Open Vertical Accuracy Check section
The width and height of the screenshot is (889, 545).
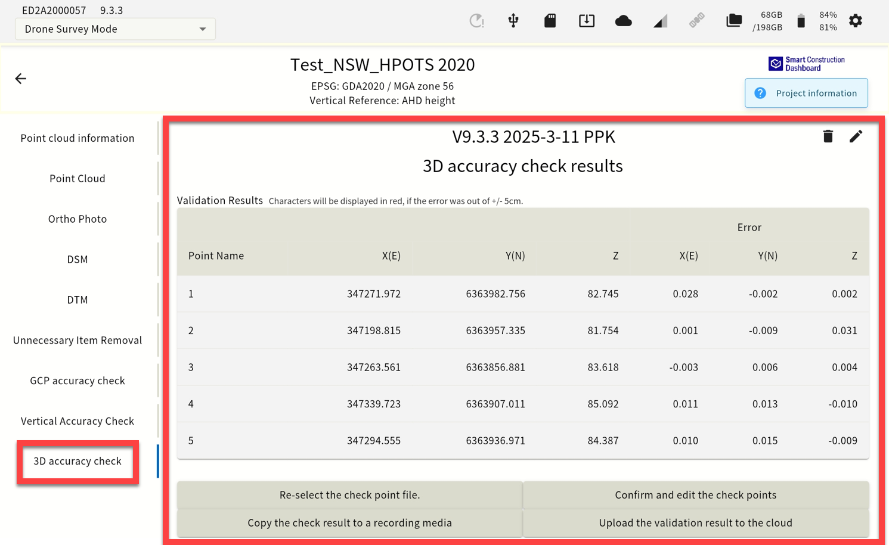[78, 421]
